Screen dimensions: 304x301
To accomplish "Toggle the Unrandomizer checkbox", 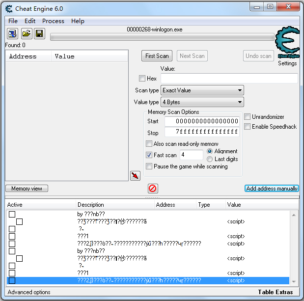I will click(x=247, y=117).
